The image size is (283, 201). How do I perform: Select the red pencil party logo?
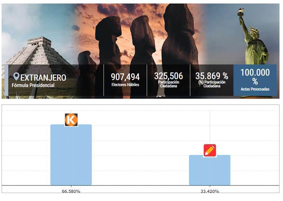point(210,151)
